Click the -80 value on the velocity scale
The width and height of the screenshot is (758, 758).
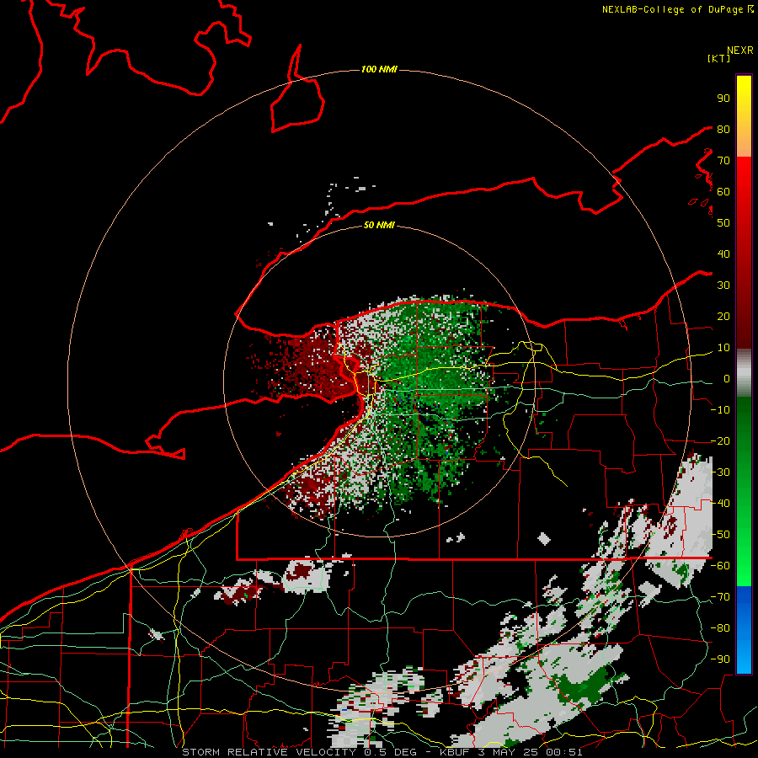click(720, 628)
